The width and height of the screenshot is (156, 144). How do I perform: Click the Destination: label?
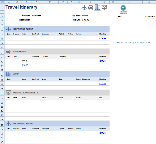25,20
